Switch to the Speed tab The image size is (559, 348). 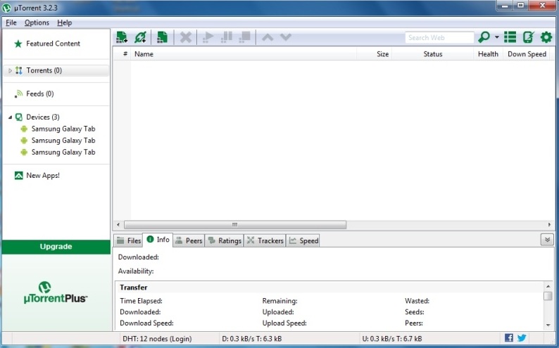[x=303, y=240]
